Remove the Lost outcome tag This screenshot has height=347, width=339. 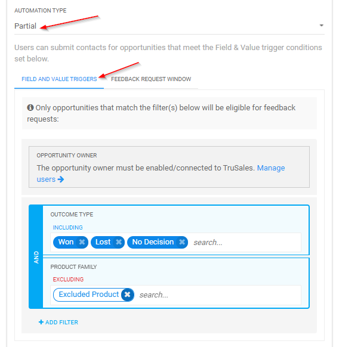tap(119, 242)
